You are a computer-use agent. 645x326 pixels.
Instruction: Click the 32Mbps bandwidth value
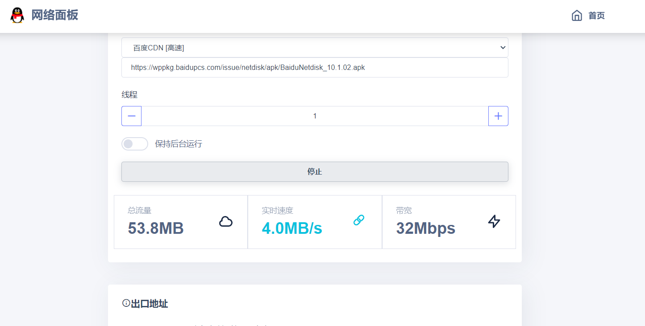point(425,228)
